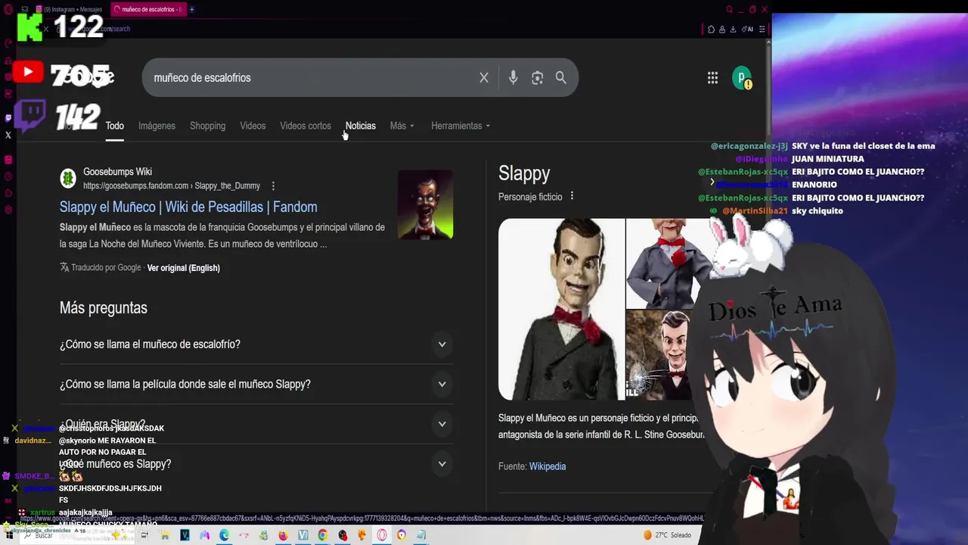Viewport: 968px width, 545px height.
Task: Expand the '¿Quién era Slappy?' question chevron
Action: (x=442, y=424)
